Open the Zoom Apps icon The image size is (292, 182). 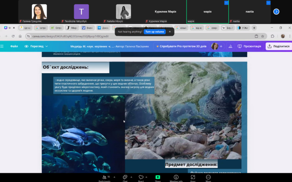click(x=193, y=177)
